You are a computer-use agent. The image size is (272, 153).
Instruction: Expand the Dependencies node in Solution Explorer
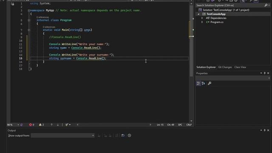point(202,18)
